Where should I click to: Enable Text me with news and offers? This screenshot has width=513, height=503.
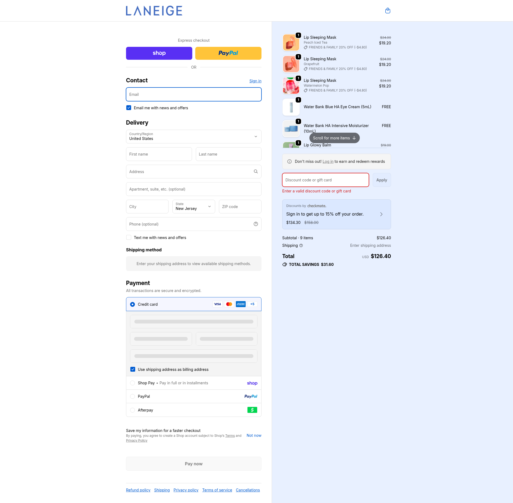click(x=129, y=238)
